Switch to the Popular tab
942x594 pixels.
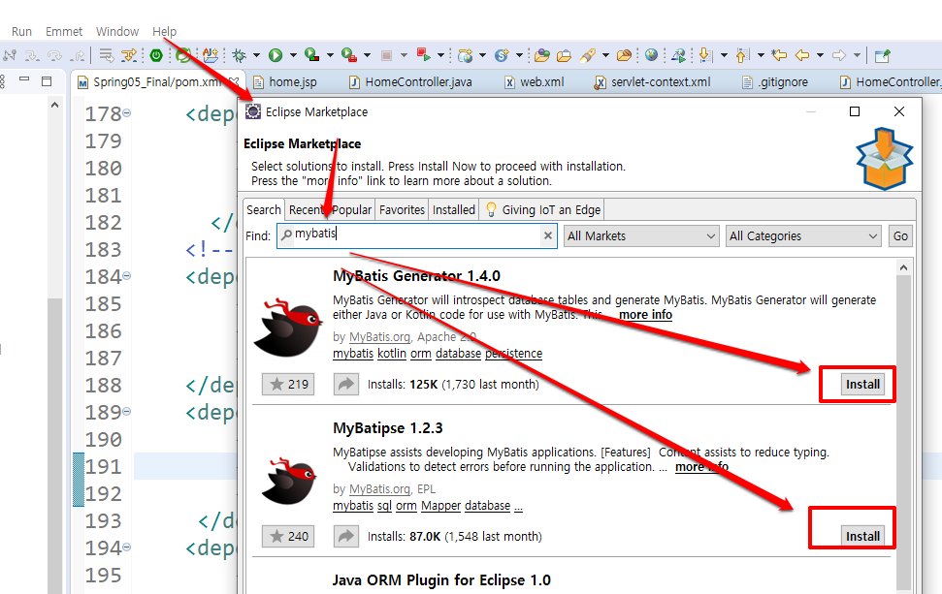pos(351,210)
